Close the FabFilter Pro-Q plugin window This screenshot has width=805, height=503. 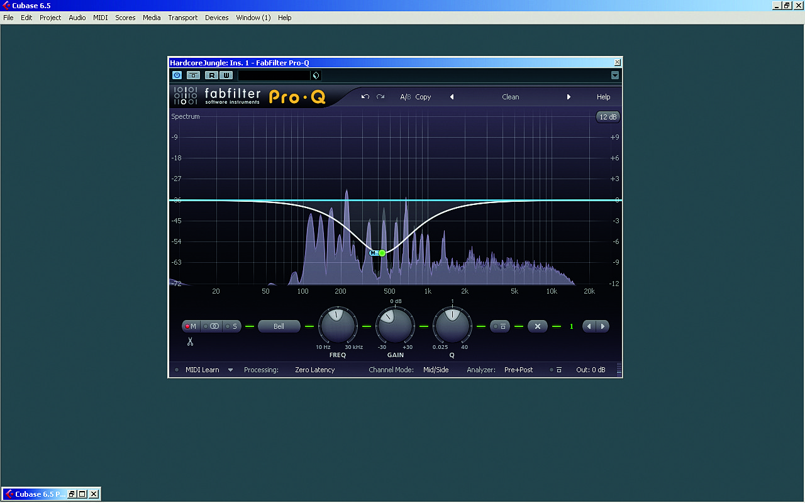[617, 62]
